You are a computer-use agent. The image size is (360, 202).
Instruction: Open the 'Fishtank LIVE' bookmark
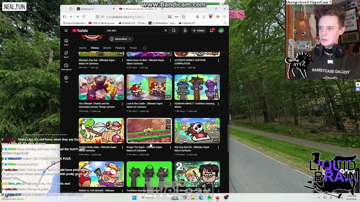tap(187, 23)
